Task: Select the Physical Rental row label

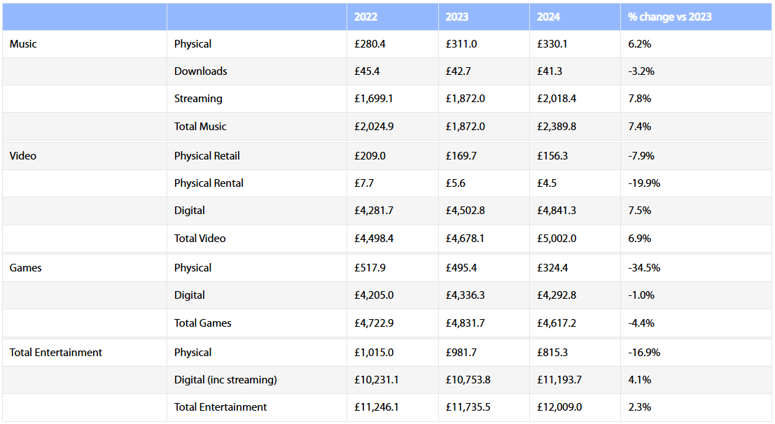Action: tap(209, 183)
